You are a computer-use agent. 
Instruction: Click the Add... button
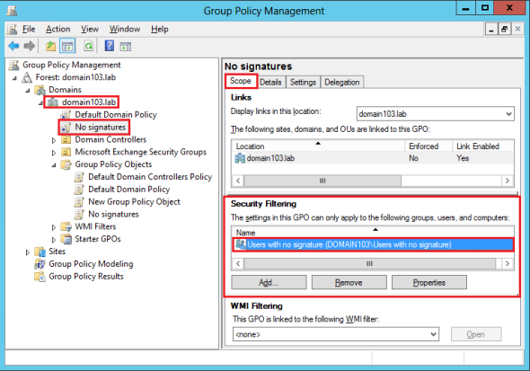pos(269,282)
